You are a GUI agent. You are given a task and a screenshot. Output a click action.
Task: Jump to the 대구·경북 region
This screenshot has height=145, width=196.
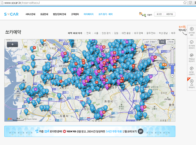click(x=138, y=33)
